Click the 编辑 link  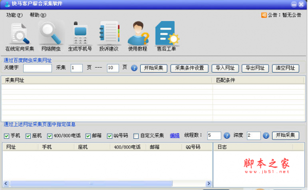[x=175, y=135]
